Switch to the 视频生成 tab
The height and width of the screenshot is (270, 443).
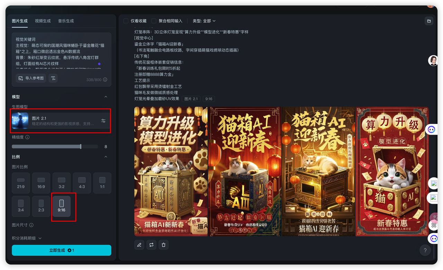(x=43, y=21)
